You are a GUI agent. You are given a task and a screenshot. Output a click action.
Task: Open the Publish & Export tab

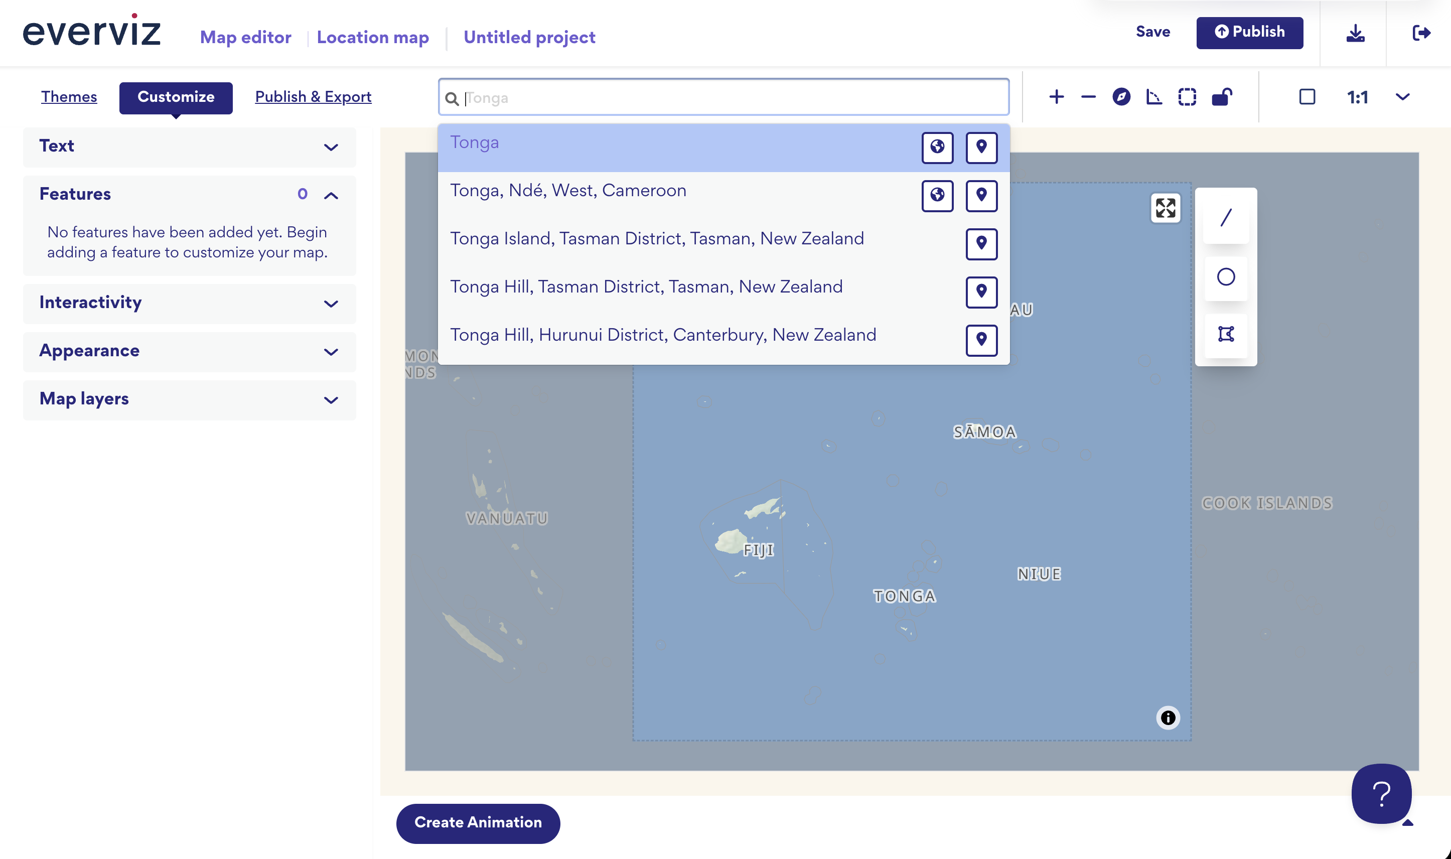pos(313,97)
